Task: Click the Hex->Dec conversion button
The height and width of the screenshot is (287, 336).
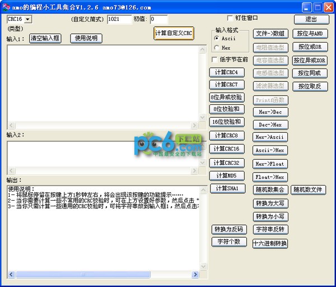Action: point(270,112)
